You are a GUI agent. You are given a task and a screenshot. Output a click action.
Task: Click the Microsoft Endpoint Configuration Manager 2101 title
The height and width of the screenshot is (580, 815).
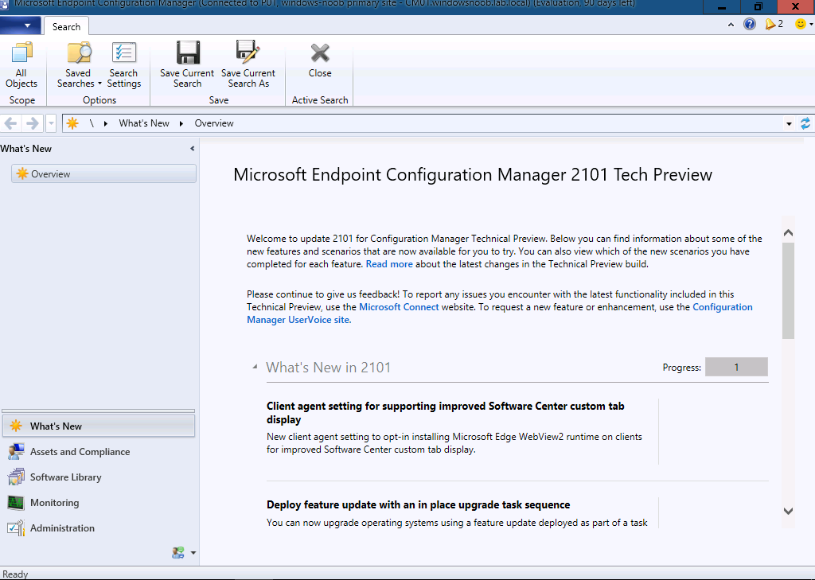[x=473, y=174]
